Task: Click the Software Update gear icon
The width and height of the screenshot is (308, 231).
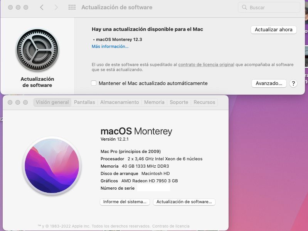Action: pos(37,50)
